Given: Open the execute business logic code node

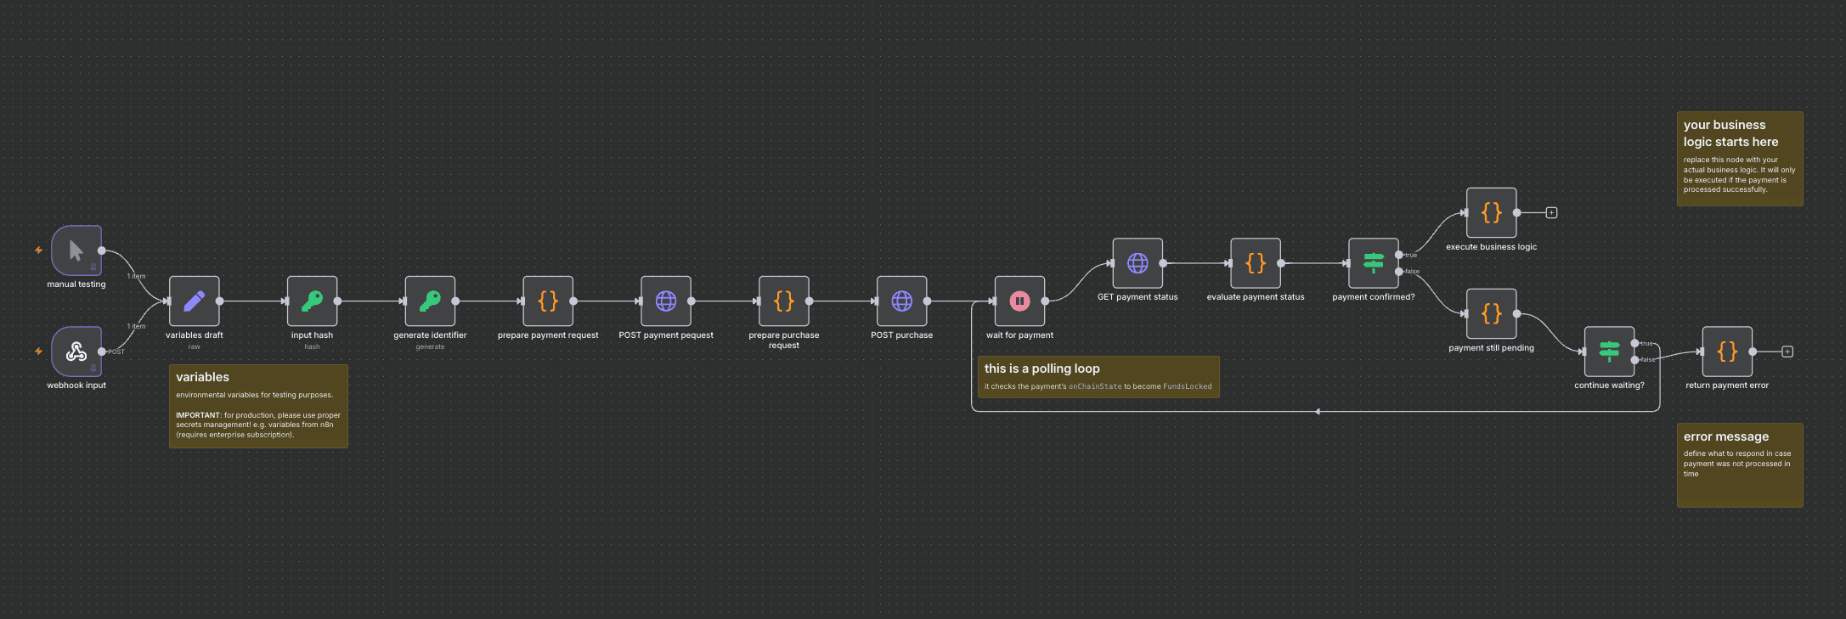Looking at the screenshot, I should coord(1492,213).
